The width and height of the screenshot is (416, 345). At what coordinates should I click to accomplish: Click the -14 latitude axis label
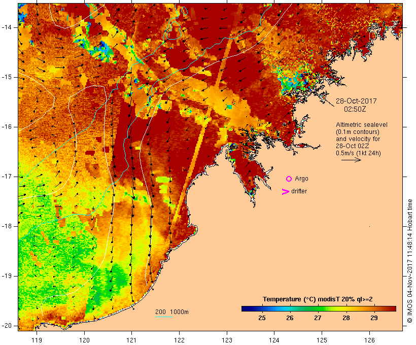click(x=7, y=27)
